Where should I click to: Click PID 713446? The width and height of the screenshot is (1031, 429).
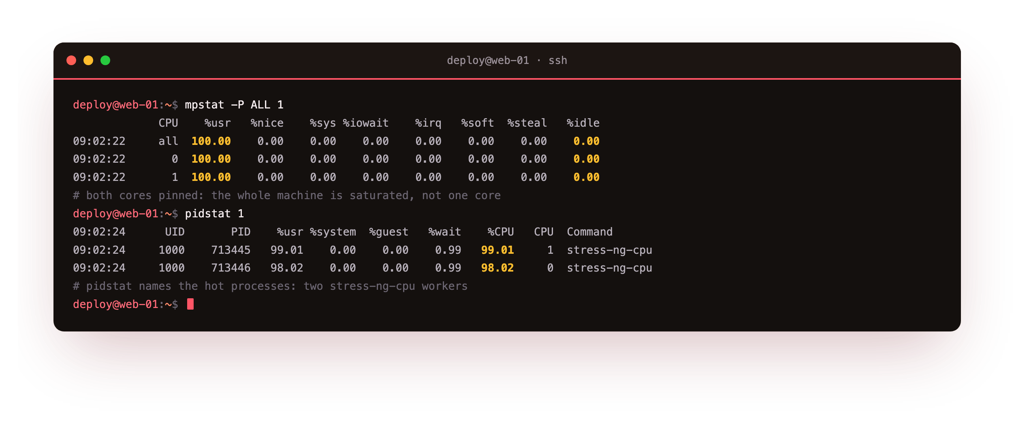231,268
